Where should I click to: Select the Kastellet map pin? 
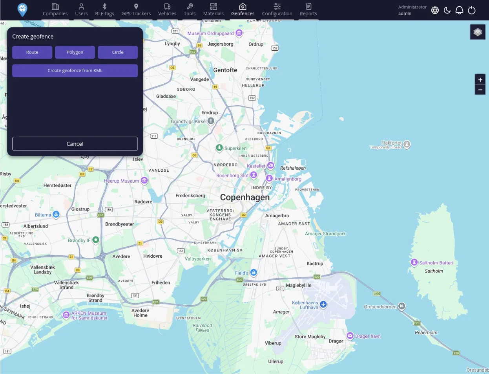tap(270, 165)
